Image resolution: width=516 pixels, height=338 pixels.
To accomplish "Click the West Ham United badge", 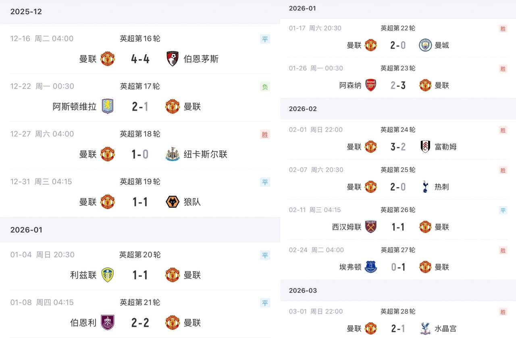I will tap(371, 227).
